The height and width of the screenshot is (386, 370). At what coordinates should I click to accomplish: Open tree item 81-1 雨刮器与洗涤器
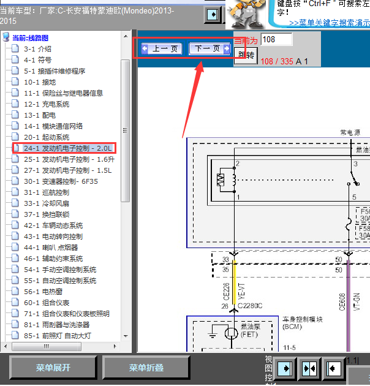56,325
